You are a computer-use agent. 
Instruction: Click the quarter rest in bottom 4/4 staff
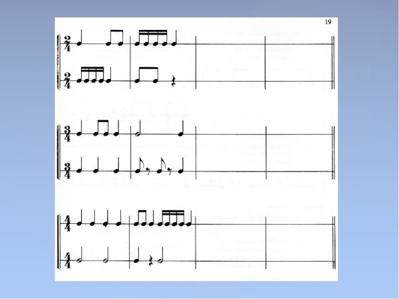151,261
